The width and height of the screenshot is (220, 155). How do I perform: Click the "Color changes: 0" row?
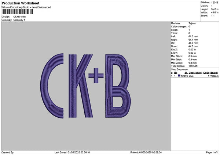(180, 27)
